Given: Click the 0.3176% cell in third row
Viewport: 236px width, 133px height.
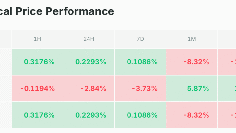Looking at the screenshot, I should click(x=37, y=115).
